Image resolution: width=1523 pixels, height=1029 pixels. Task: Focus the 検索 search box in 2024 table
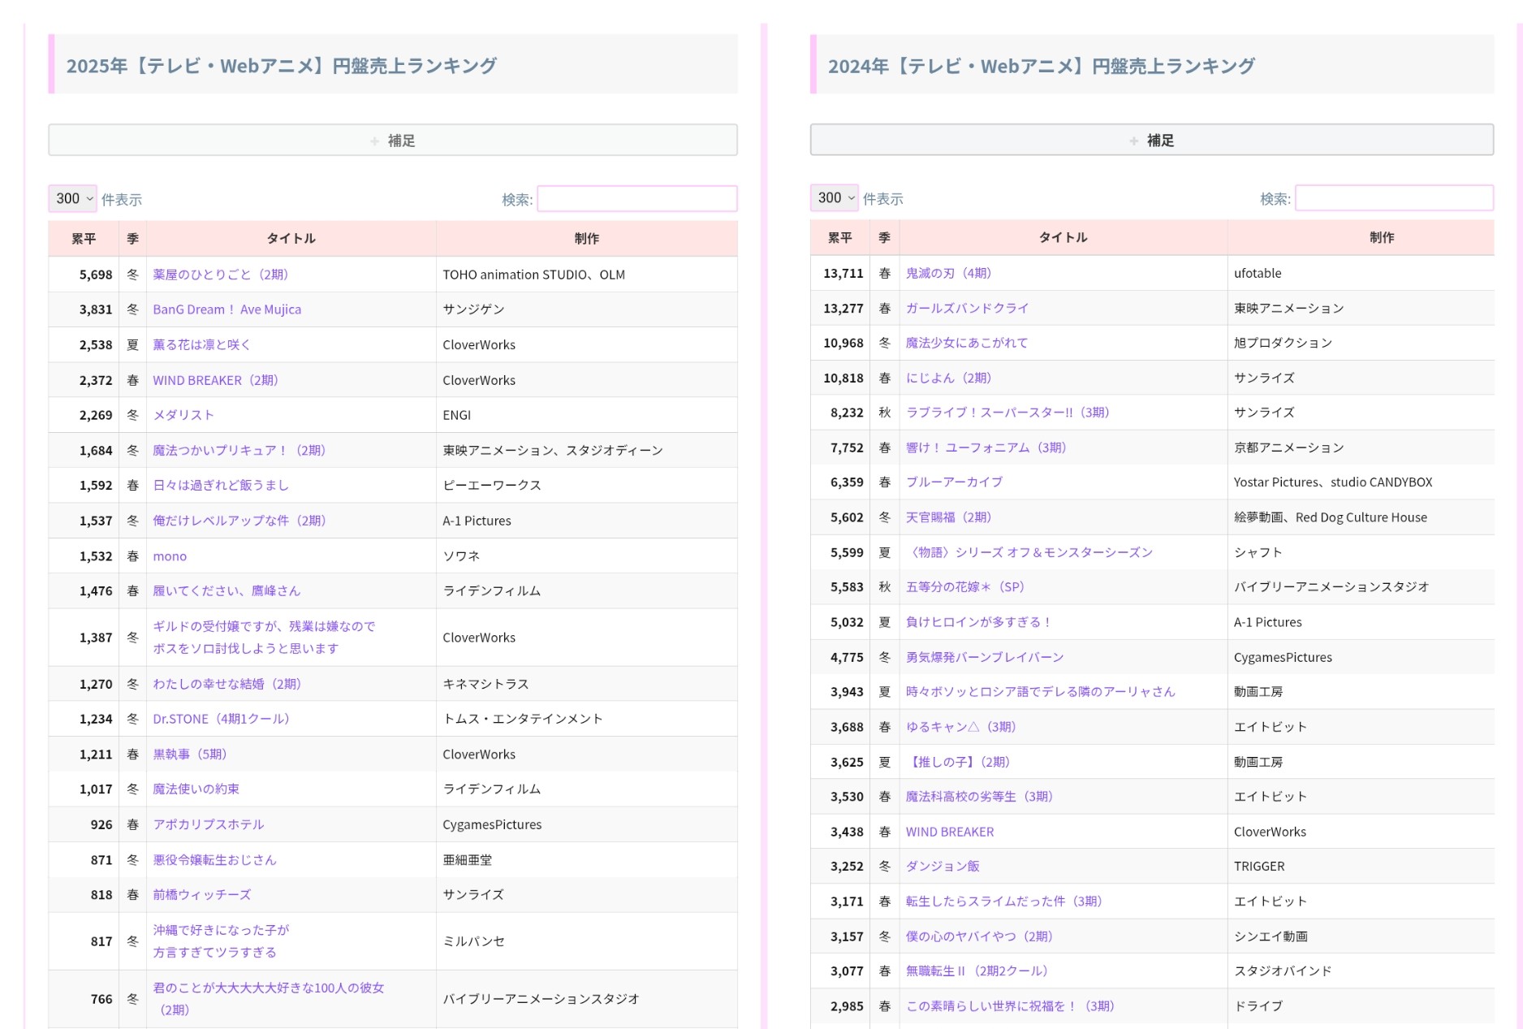pyautogui.click(x=1394, y=198)
